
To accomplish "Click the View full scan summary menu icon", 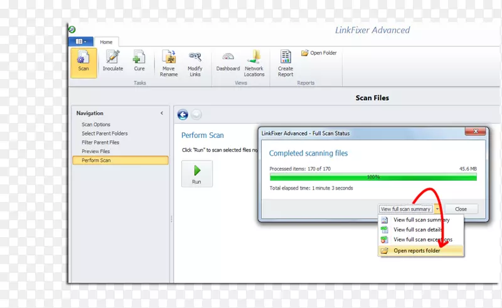I will 385,220.
